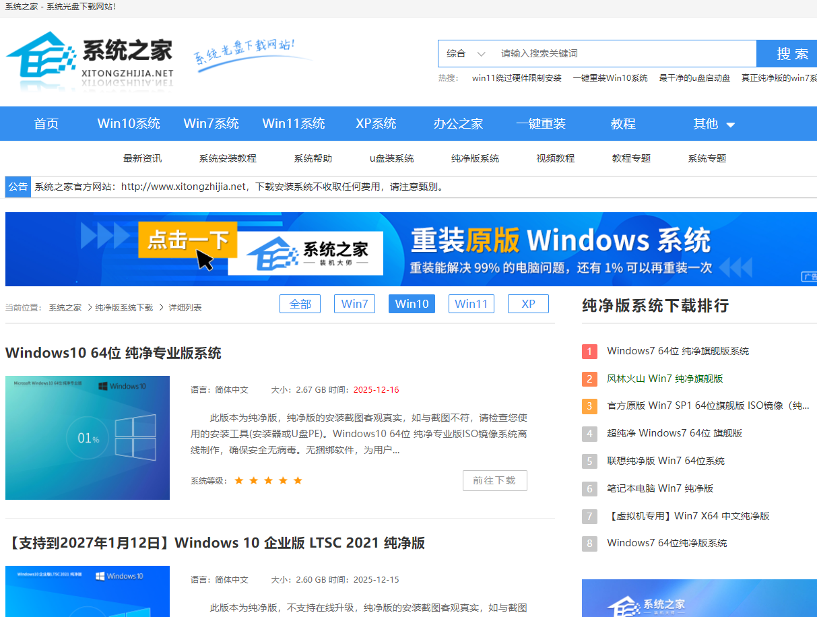Click the first rating star
Screen dimensions: 817x617
(x=239, y=480)
